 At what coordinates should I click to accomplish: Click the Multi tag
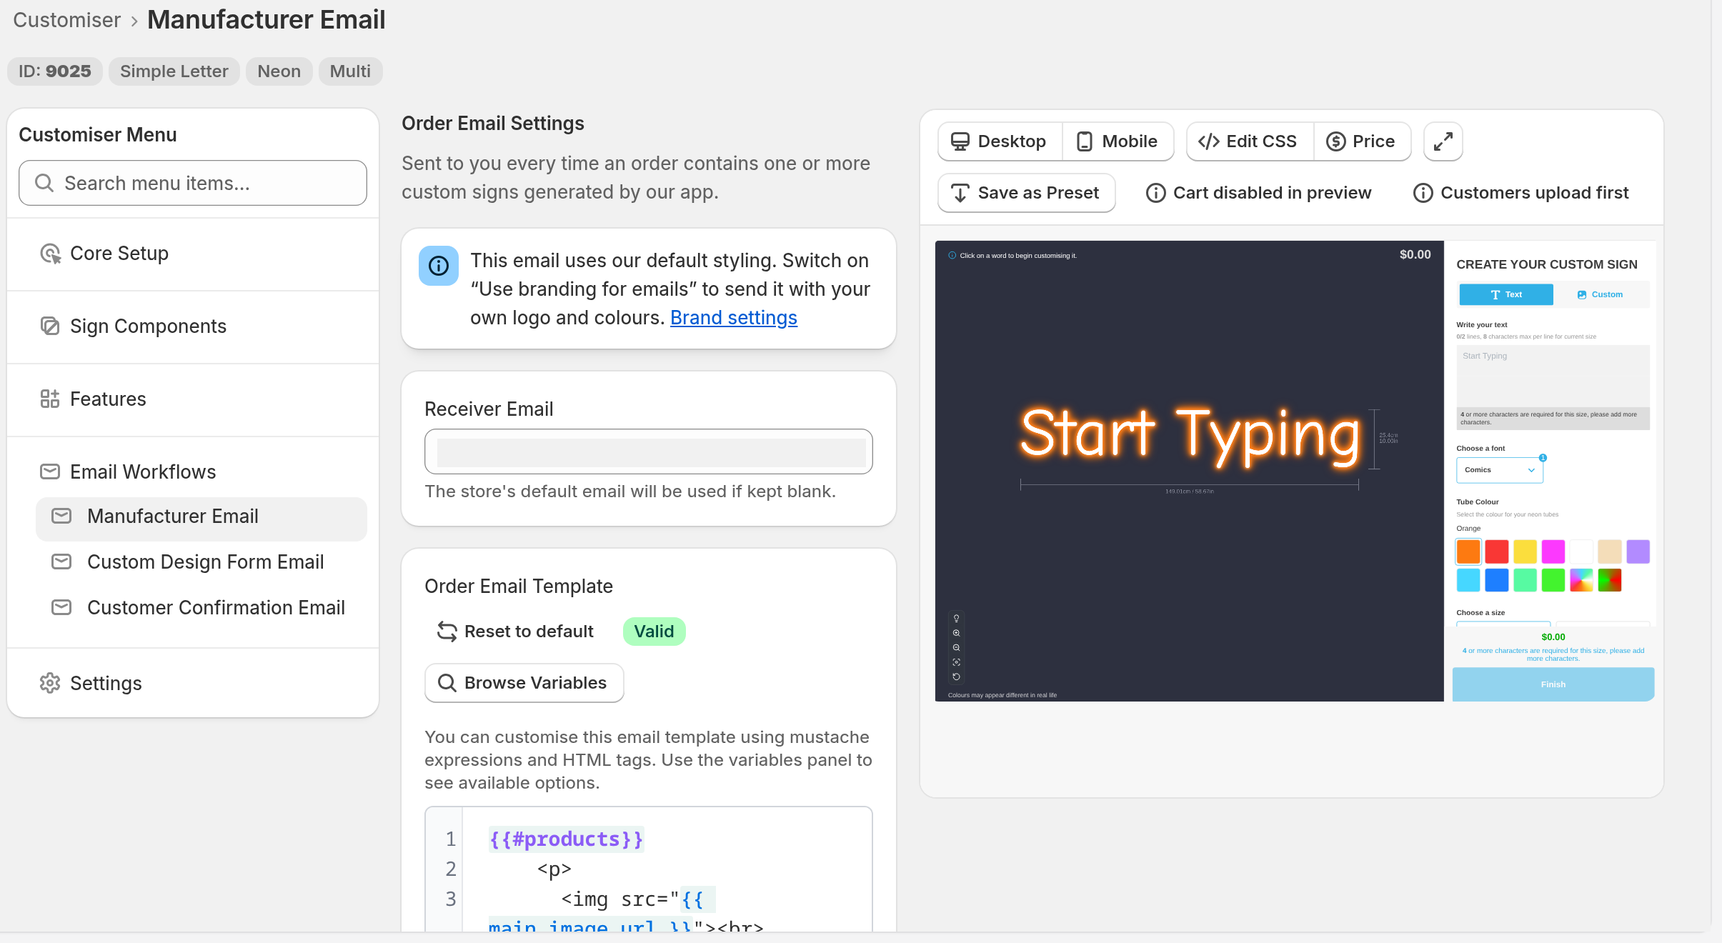point(350,72)
